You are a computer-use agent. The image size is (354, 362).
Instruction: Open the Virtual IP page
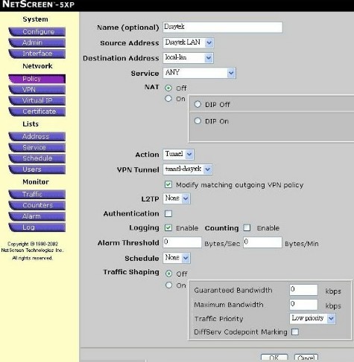pyautogui.click(x=37, y=100)
